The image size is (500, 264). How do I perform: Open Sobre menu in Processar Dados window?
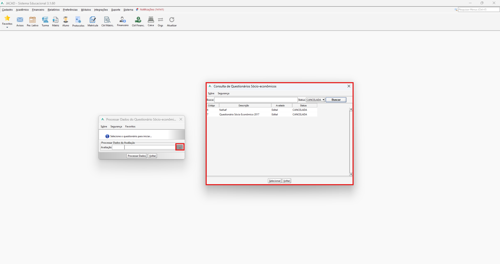(104, 127)
